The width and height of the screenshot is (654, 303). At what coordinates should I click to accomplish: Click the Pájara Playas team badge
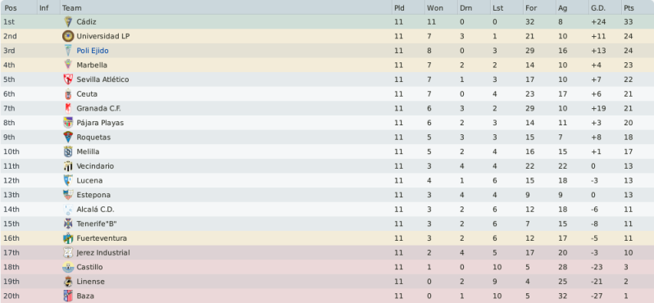[x=68, y=123]
